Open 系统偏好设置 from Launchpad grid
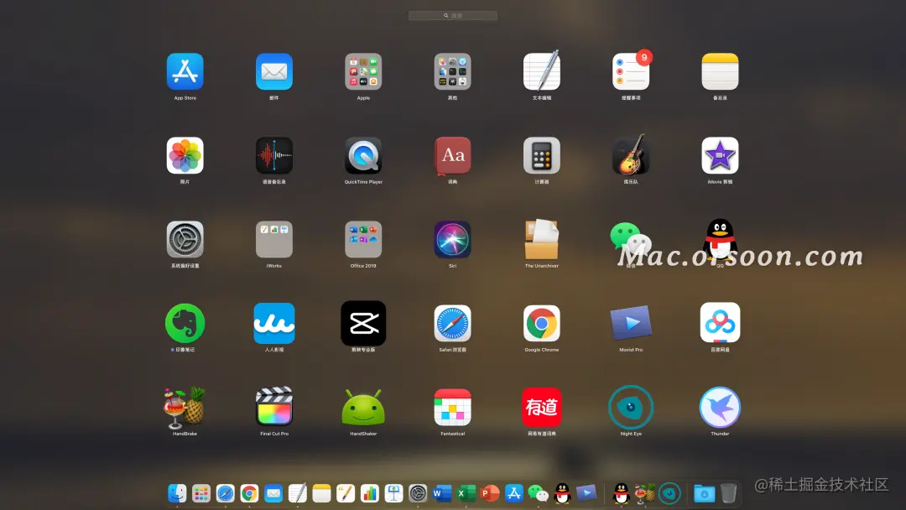This screenshot has width=906, height=510. 185,239
